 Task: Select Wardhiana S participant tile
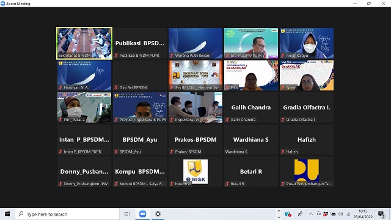pyautogui.click(x=251, y=139)
